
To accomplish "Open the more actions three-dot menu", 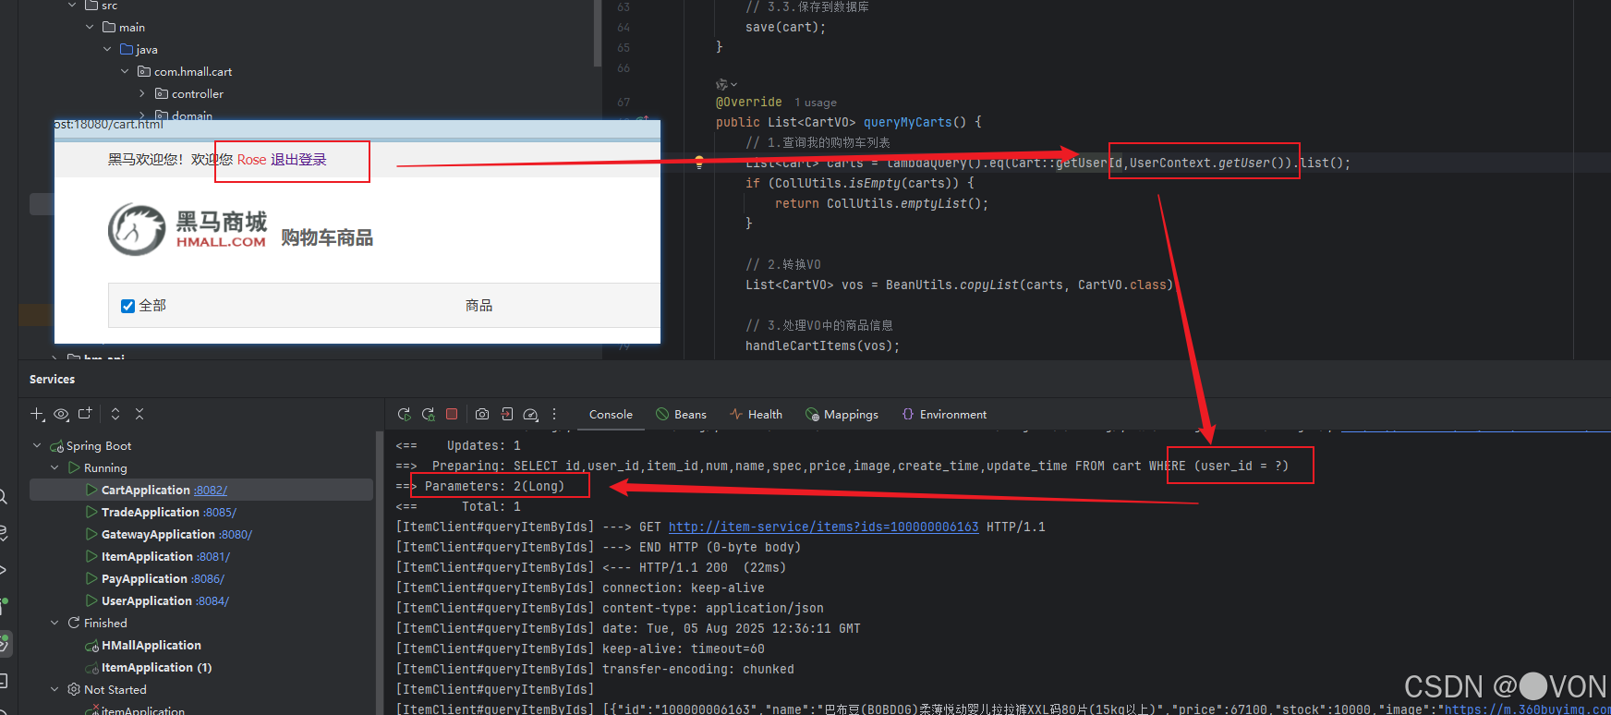I will [x=554, y=415].
